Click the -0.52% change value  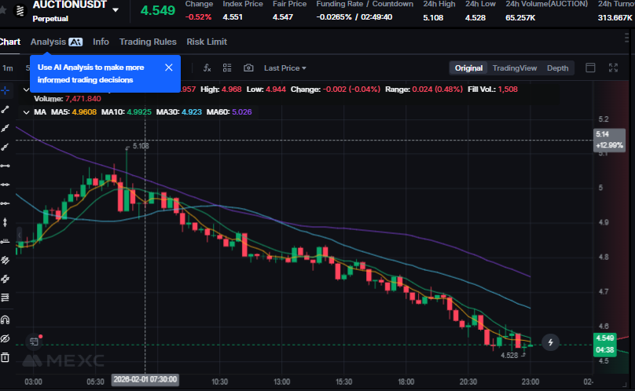pyautogui.click(x=198, y=17)
